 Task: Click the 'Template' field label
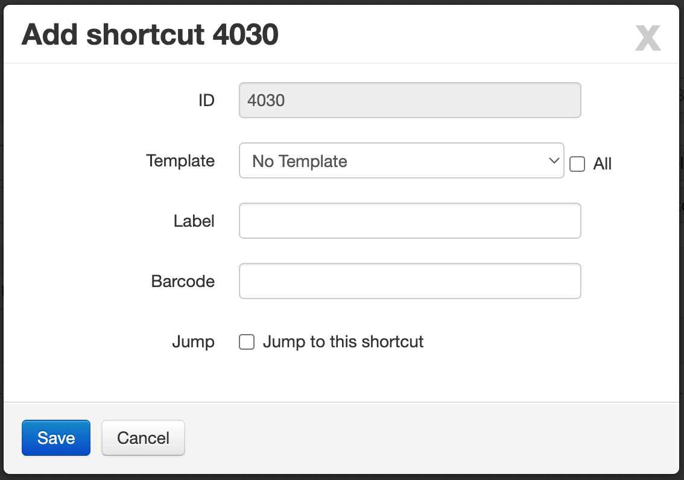(x=180, y=161)
